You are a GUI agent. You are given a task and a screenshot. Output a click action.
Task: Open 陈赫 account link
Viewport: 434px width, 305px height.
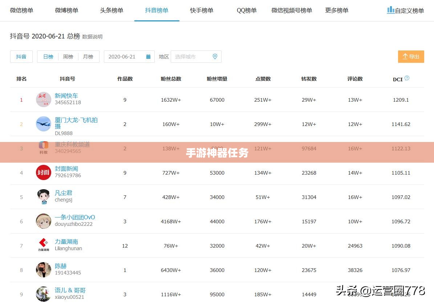click(x=61, y=266)
